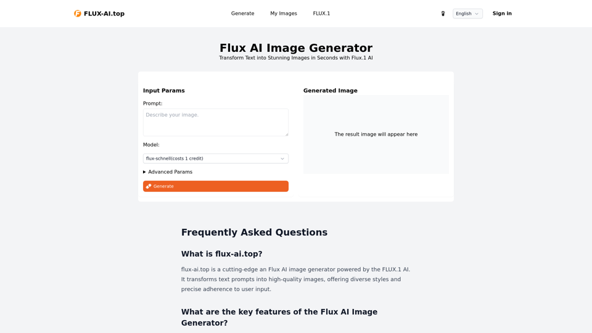Click the result image placeholder area
592x333 pixels.
point(376,134)
